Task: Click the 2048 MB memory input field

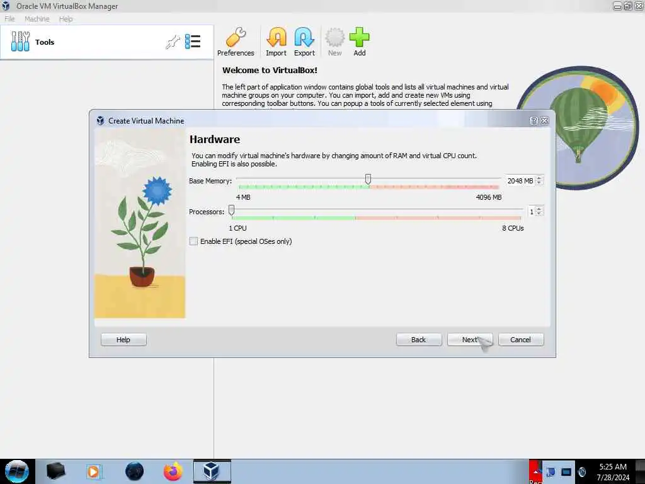Action: 520,181
